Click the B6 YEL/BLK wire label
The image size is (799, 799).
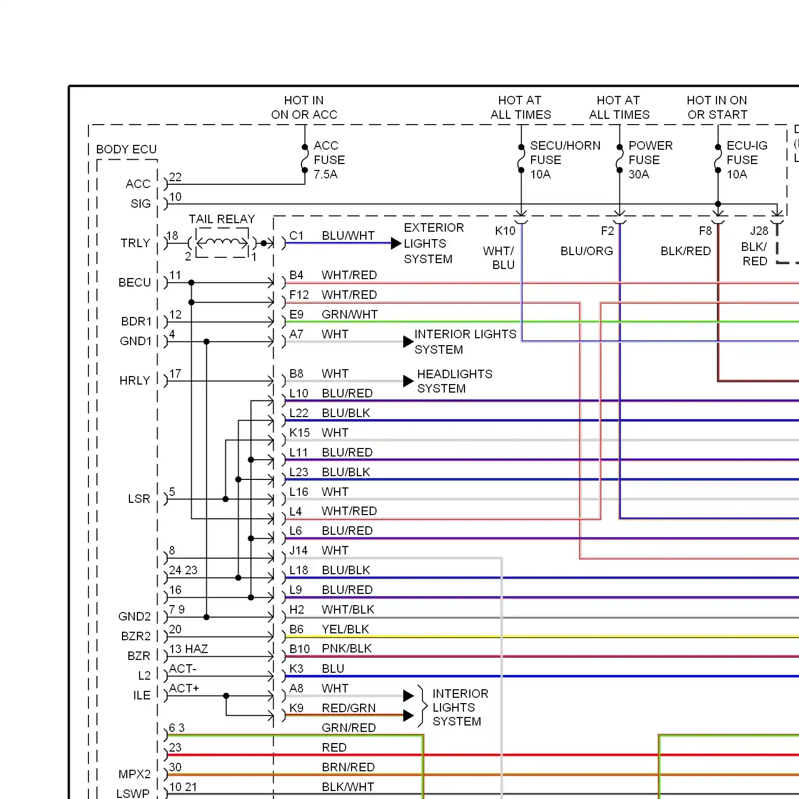[x=329, y=630]
